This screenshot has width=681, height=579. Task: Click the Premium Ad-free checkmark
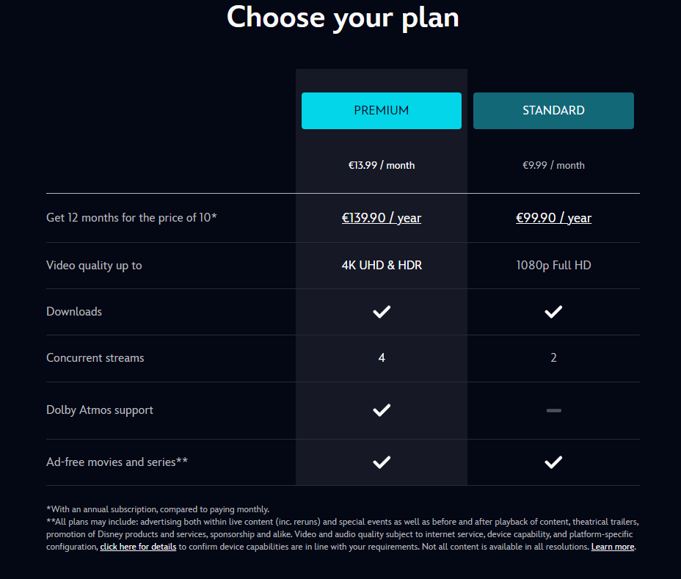pyautogui.click(x=382, y=462)
